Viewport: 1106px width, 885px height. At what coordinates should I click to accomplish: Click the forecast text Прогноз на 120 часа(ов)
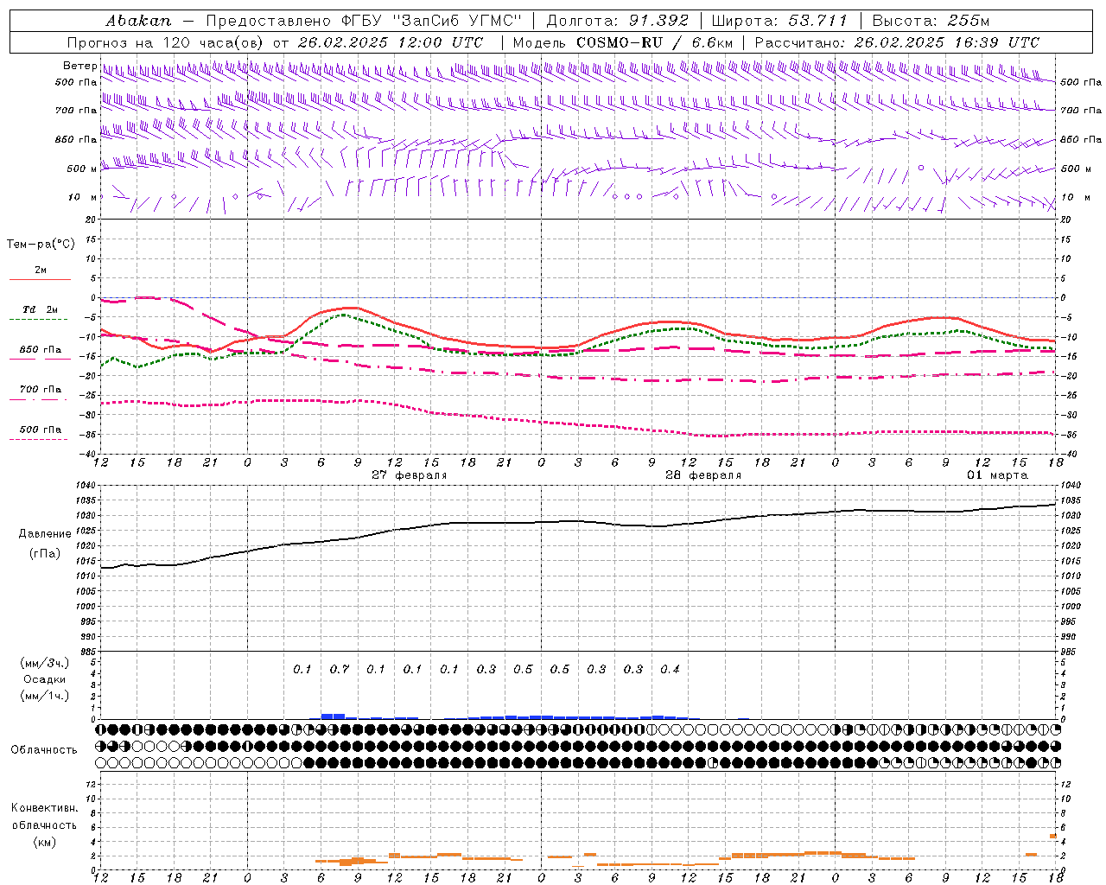click(x=165, y=42)
